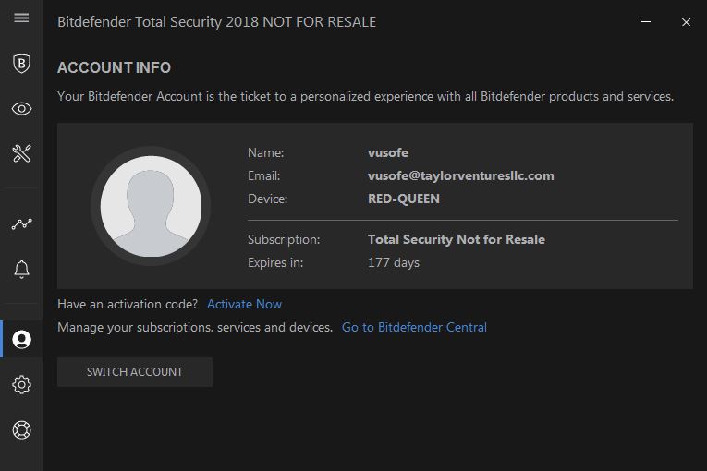This screenshot has height=471, width=707.
Task: Click the profile avatar picture
Action: pyautogui.click(x=151, y=206)
